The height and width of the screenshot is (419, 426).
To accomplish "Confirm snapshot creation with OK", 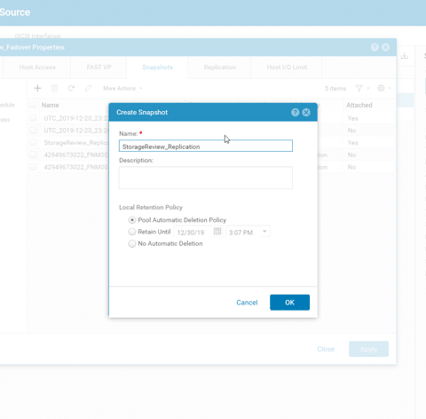I will pos(289,303).
